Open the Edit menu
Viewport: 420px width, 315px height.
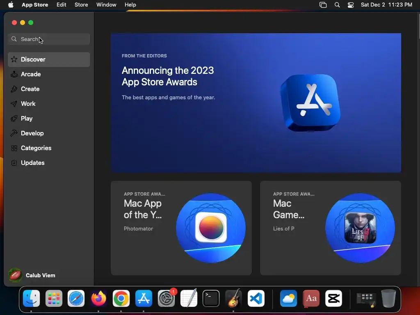click(x=62, y=5)
